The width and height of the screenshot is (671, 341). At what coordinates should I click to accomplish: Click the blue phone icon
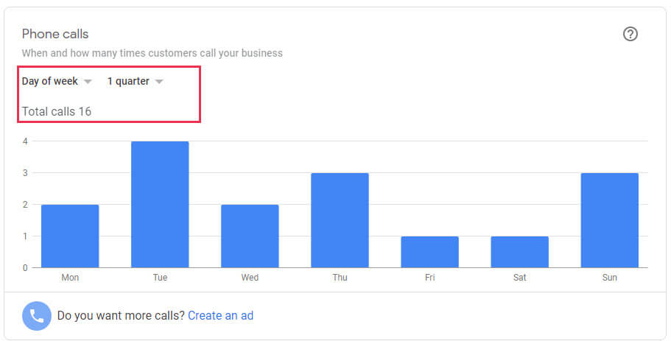[36, 315]
